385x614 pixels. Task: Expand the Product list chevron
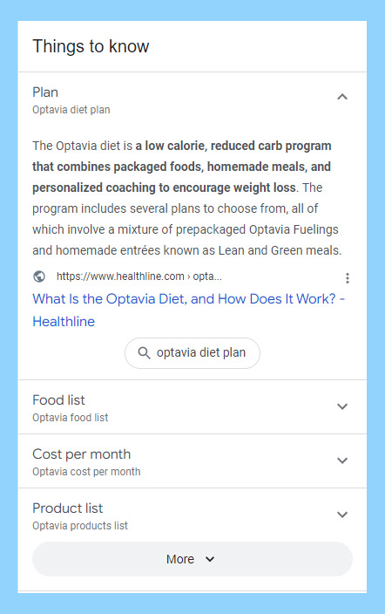(342, 515)
